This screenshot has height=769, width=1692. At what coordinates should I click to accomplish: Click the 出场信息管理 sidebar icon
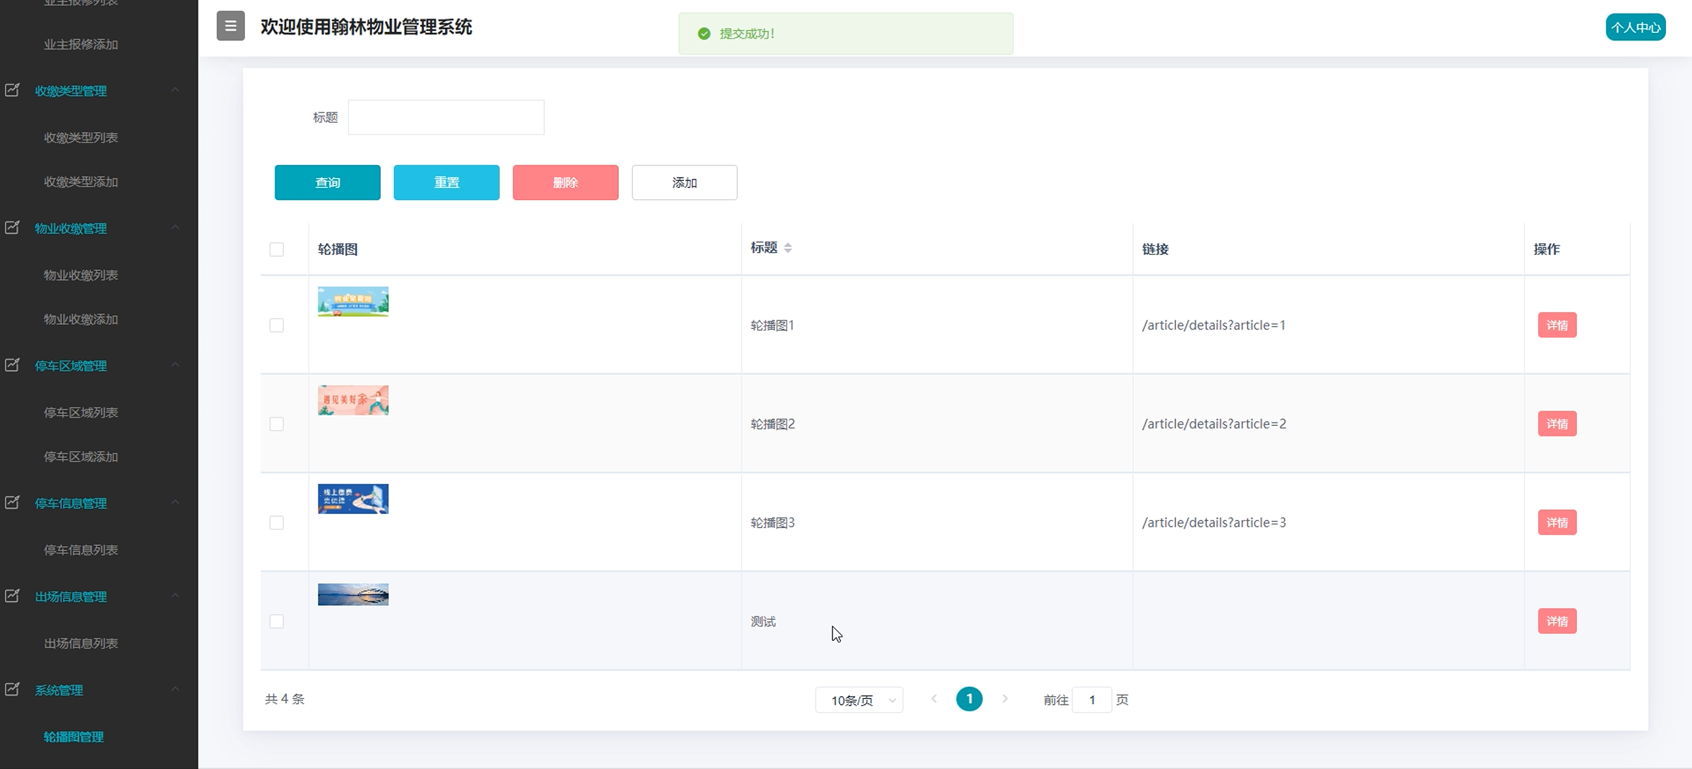coord(12,596)
